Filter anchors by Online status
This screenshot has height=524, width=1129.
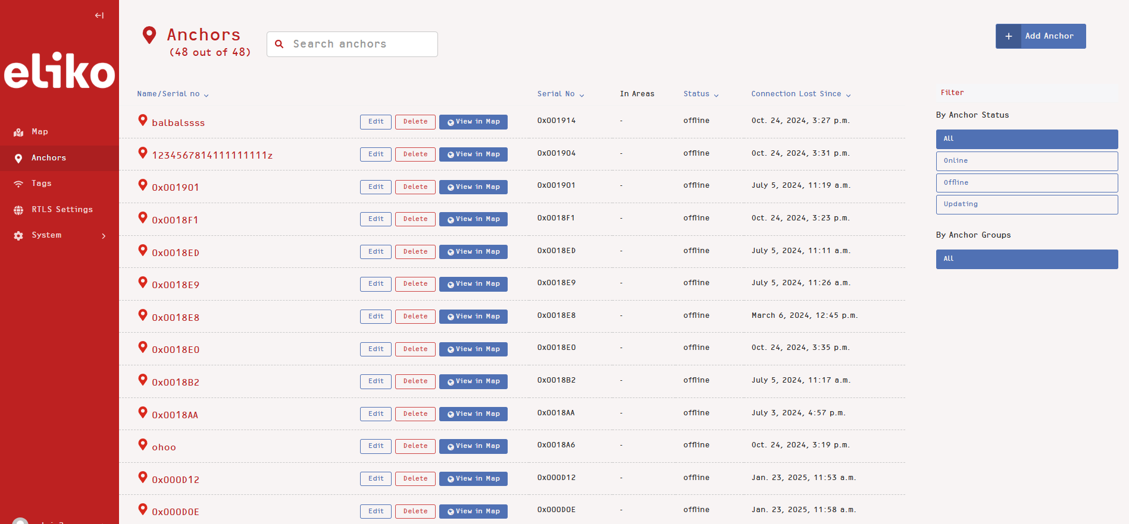(1027, 161)
